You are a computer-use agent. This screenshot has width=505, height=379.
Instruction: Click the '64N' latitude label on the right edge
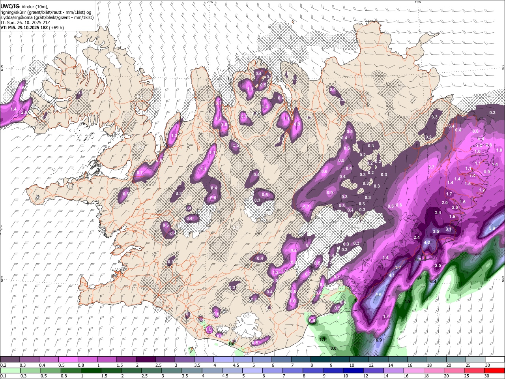[503, 279]
